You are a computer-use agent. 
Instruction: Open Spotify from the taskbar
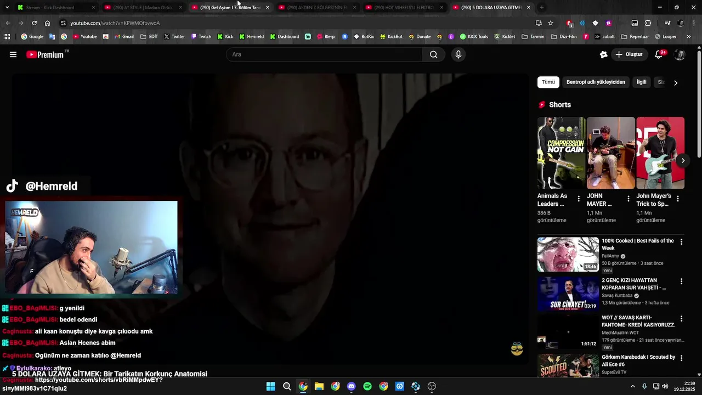367,386
